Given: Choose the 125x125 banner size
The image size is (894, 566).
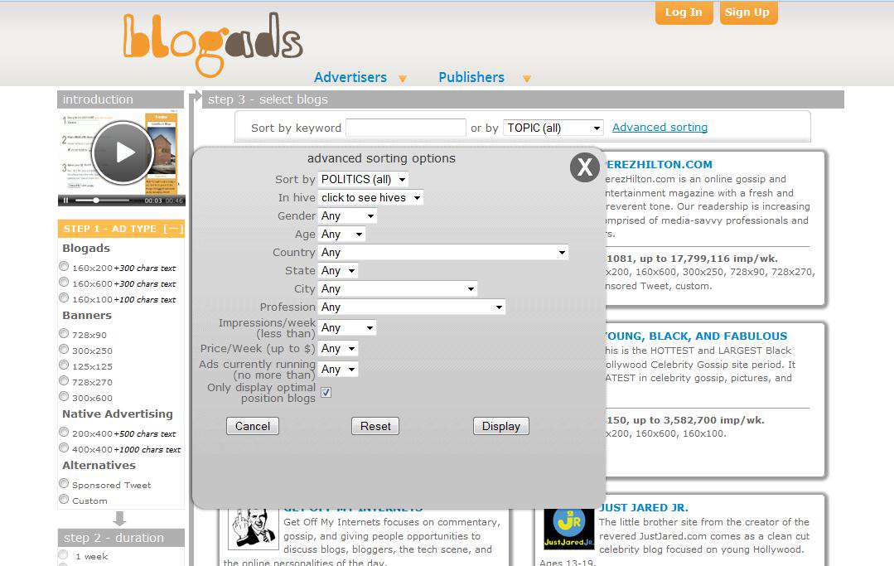Looking at the screenshot, I should pos(64,365).
